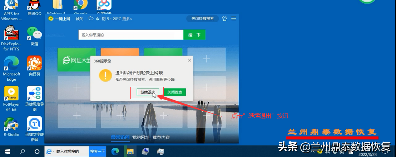Click the 一键上网 logo
This screenshot has width=396, height=157.
pyautogui.click(x=59, y=19)
